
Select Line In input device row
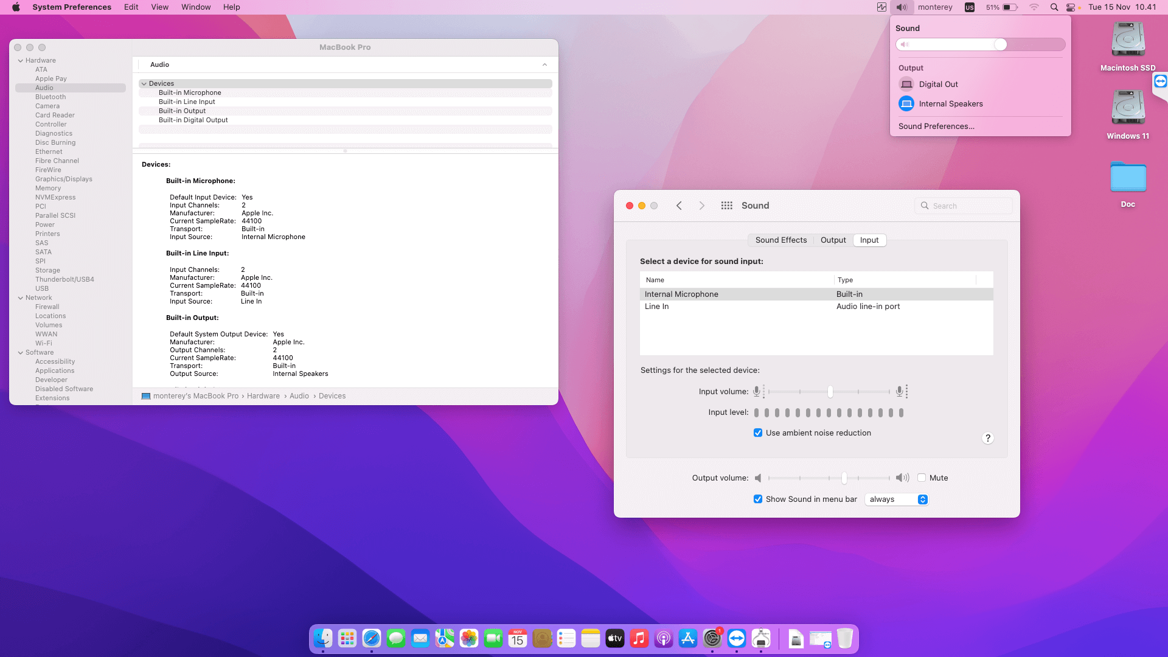click(x=816, y=307)
